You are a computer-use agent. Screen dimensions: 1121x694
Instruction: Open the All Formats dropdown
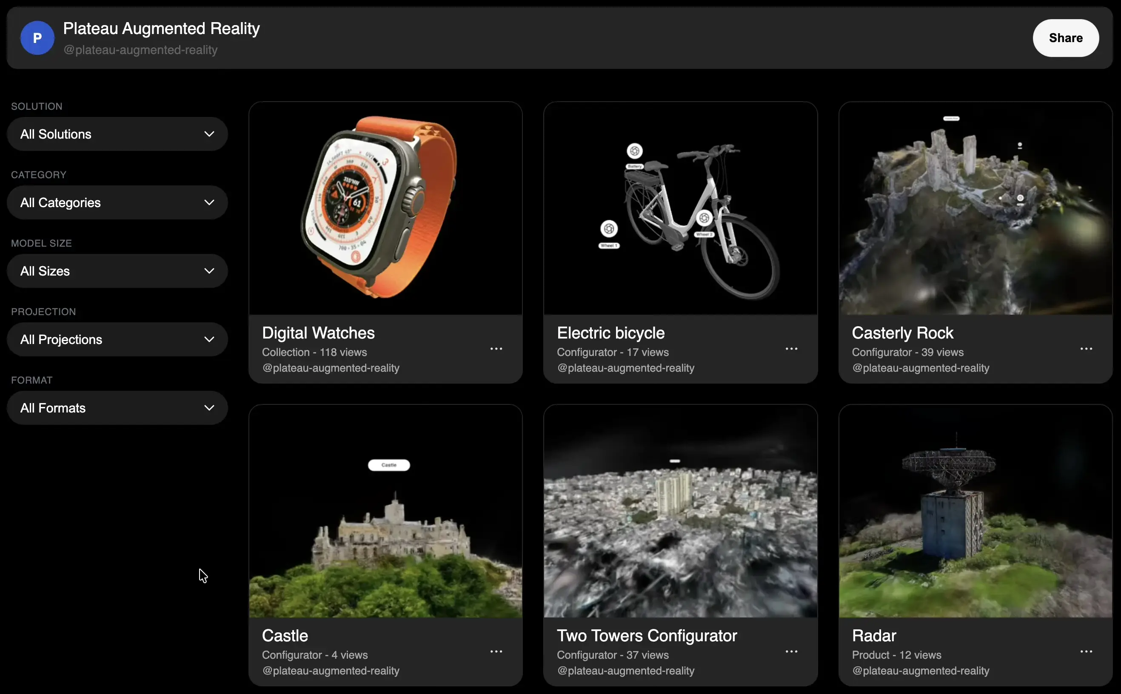pos(117,407)
